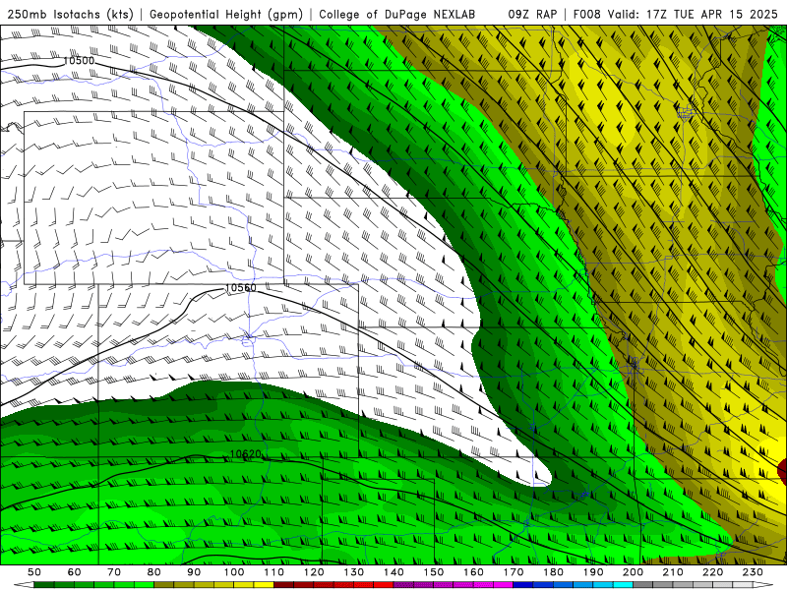Click the 50 value on the color scale
Viewport: 787px width, 590px height.
click(x=34, y=572)
